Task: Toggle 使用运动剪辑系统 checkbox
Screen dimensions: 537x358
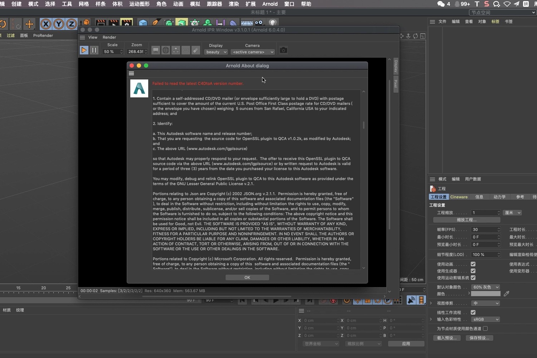Action: coord(473,278)
